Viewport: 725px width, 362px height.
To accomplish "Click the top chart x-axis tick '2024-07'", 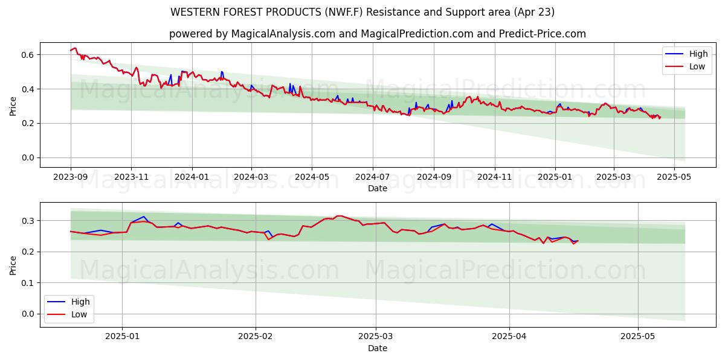I will (x=372, y=177).
